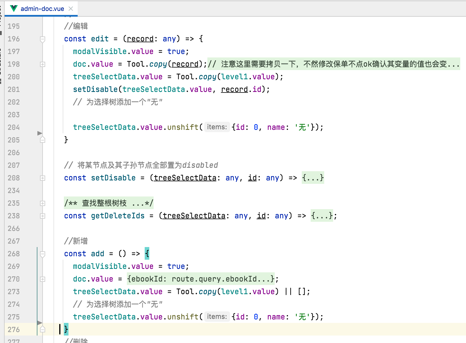
Task: Expand the folded ebookId object on line 270
Action: pos(201,279)
